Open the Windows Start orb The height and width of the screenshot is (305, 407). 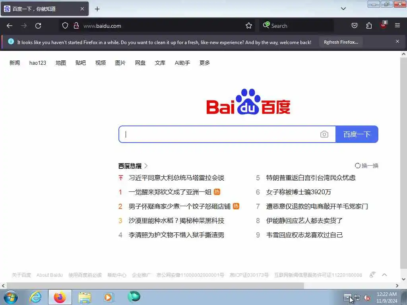point(11,297)
